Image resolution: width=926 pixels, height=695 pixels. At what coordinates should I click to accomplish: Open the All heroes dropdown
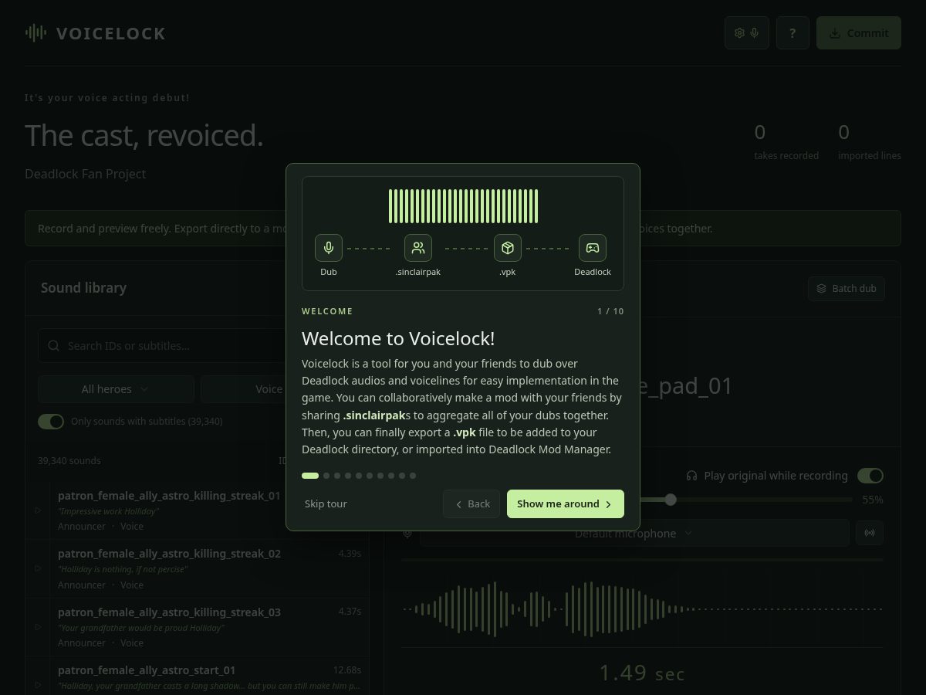[116, 389]
